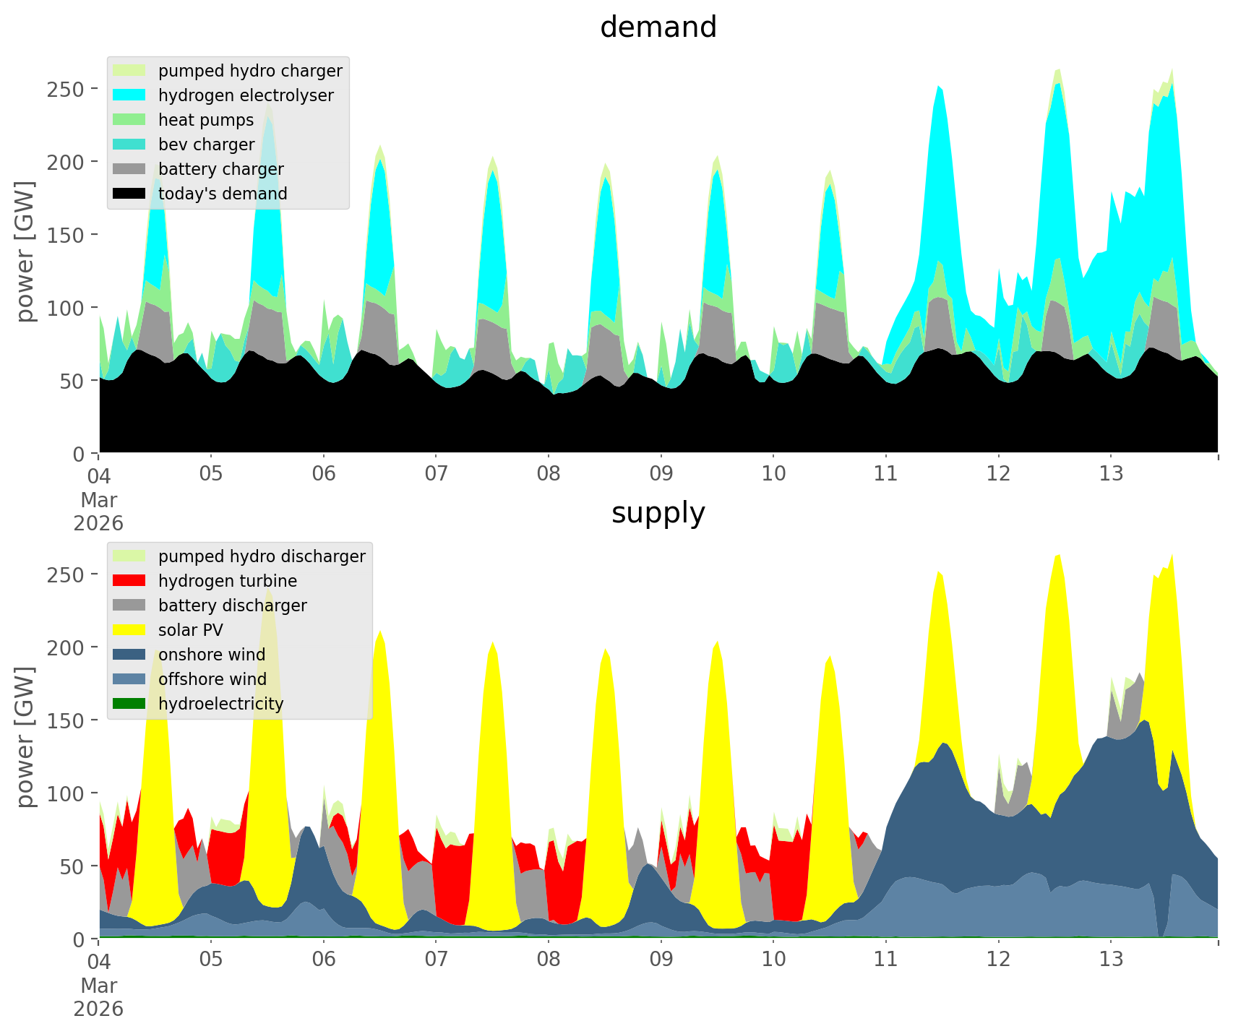The image size is (1233, 1034).
Task: Click the power [GW] label on supply chart
Action: 25,737
